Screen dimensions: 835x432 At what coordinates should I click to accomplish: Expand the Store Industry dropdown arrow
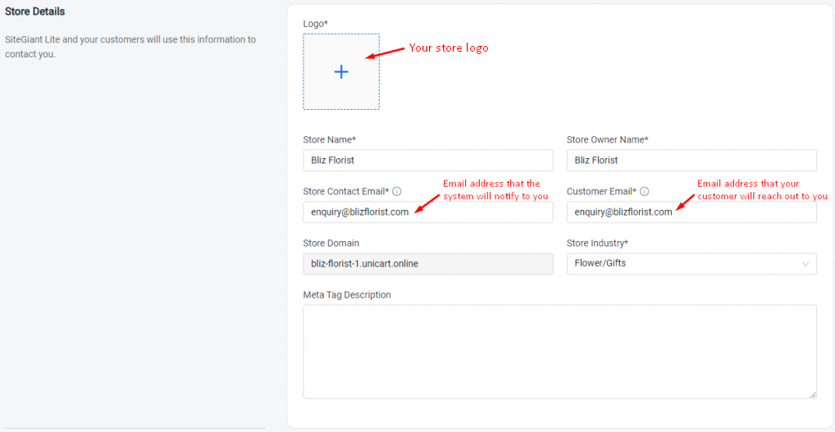[805, 263]
